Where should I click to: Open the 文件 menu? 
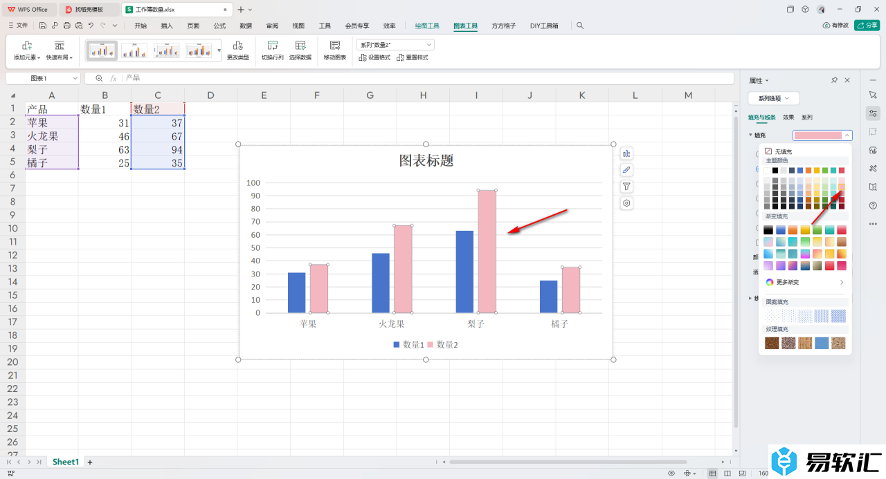[x=18, y=26]
